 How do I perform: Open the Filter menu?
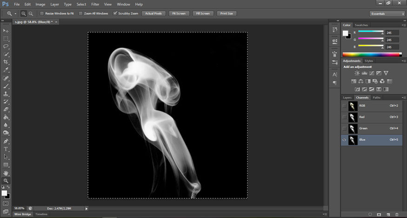(95, 4)
